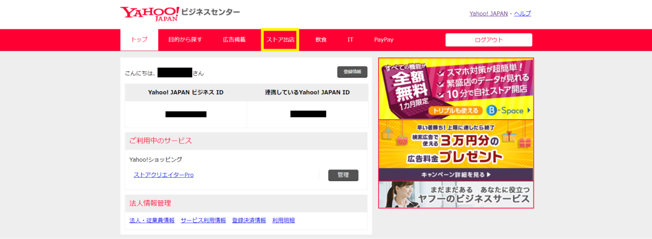The width and height of the screenshot is (652, 239).
Task: Open the 利用明細 link
Action: pos(284,220)
